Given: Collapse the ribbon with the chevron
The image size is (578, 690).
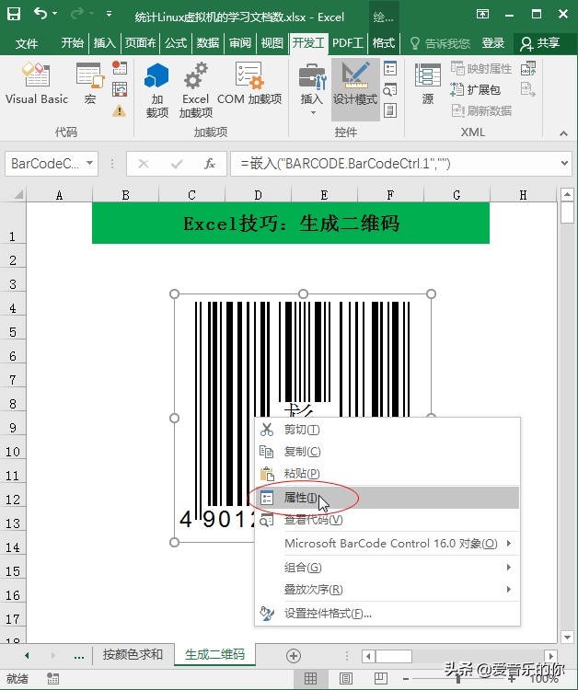Looking at the screenshot, I should [563, 132].
